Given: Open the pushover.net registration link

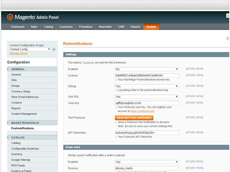Looking at the screenshot, I should click(x=142, y=111).
